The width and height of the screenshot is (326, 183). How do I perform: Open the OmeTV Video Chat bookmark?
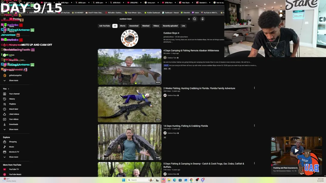pyautogui.click(x=94, y=12)
